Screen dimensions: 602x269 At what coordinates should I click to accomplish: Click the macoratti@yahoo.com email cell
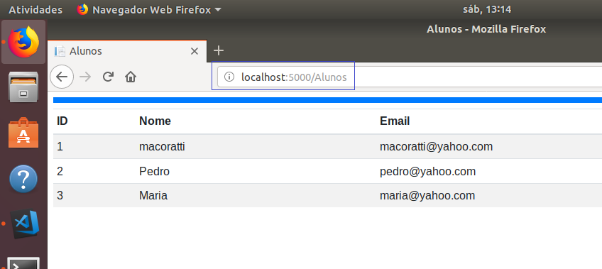pyautogui.click(x=436, y=147)
